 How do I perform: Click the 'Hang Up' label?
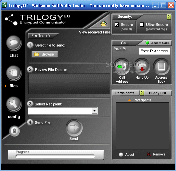point(142,78)
